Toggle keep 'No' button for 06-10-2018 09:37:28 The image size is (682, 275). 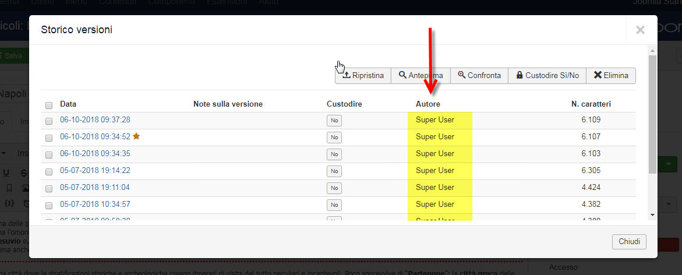tap(334, 121)
